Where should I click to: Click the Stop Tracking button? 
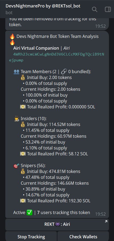tap(31, 236)
